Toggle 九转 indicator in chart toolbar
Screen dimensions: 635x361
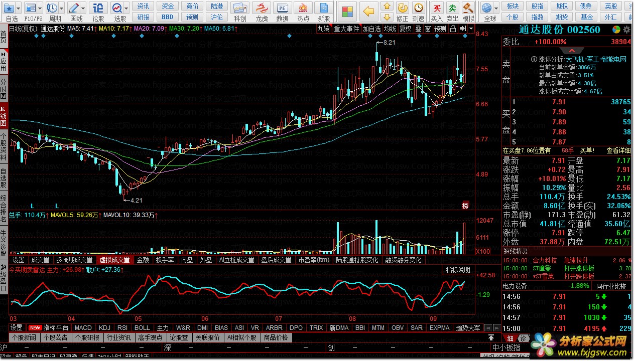[x=324, y=29]
